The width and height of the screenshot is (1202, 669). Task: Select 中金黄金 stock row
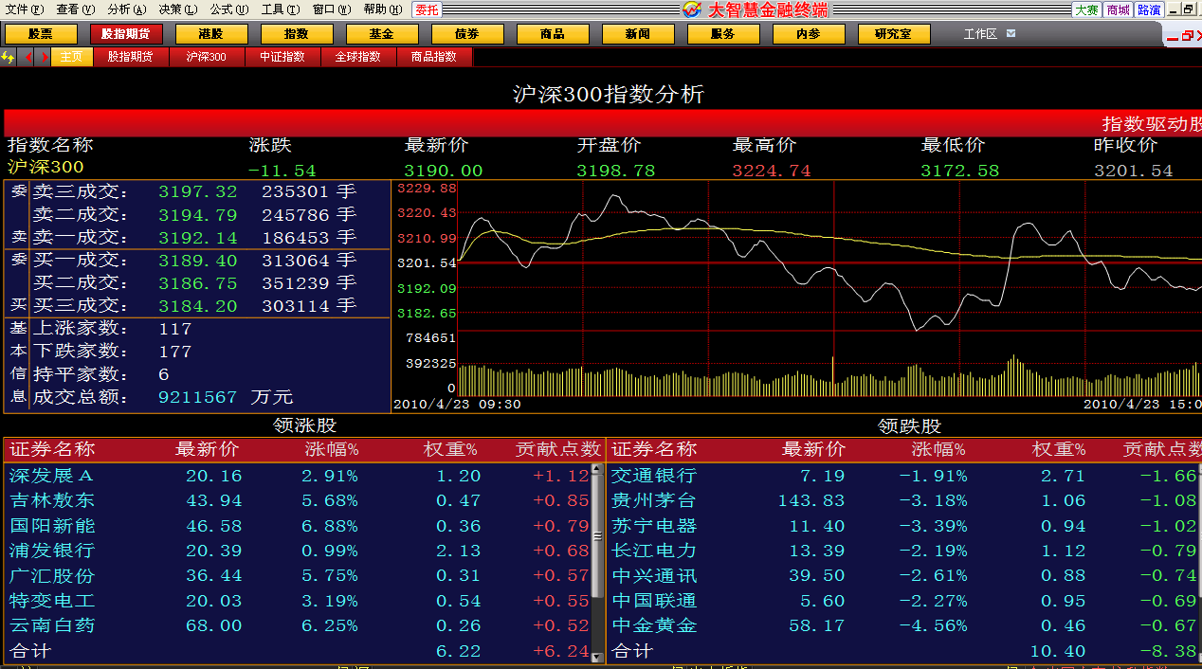[904, 626]
